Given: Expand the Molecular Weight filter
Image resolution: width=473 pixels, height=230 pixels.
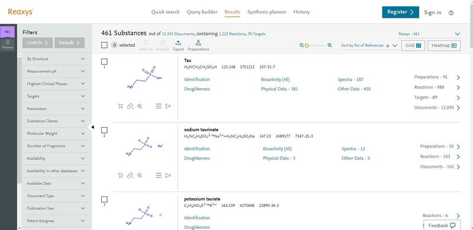Looking at the screenshot, I should 56,134.
